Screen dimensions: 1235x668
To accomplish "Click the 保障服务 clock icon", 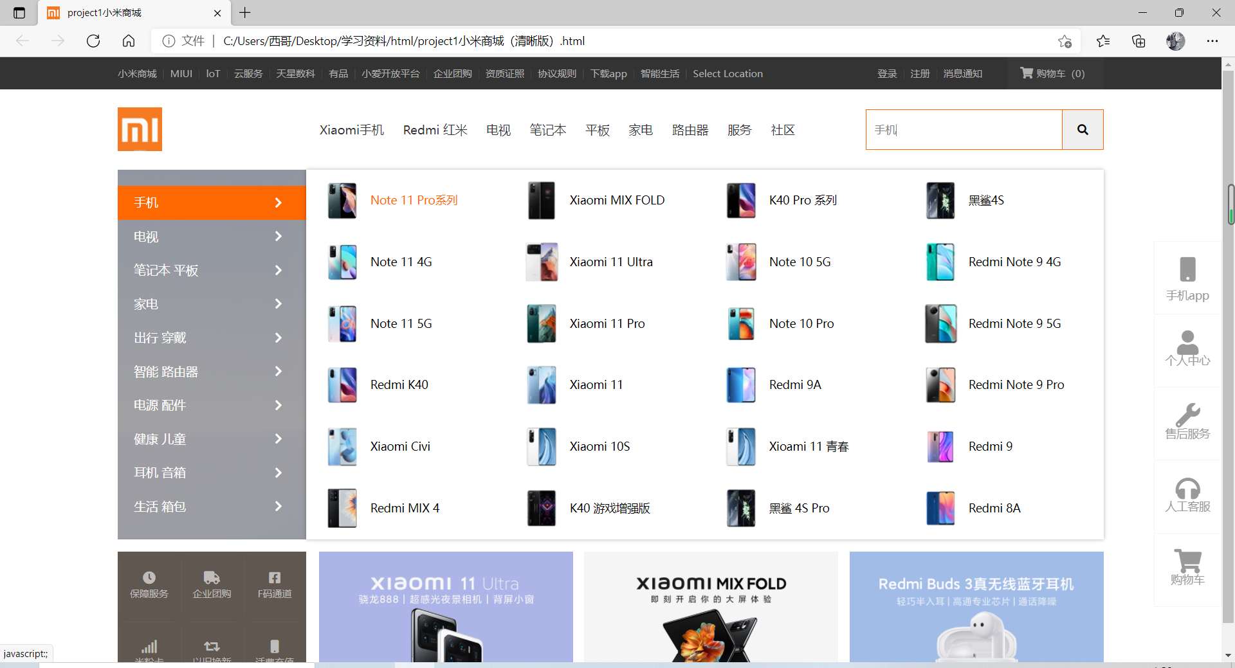I will coord(149,577).
